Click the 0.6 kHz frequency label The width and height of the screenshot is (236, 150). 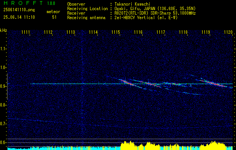(x=3, y=142)
